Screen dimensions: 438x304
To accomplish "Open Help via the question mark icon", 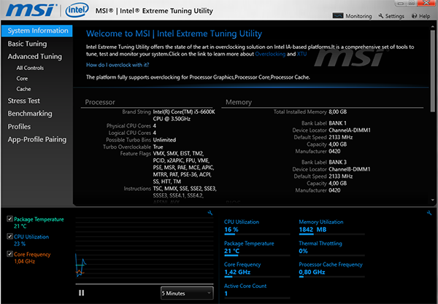I will click(414, 16).
